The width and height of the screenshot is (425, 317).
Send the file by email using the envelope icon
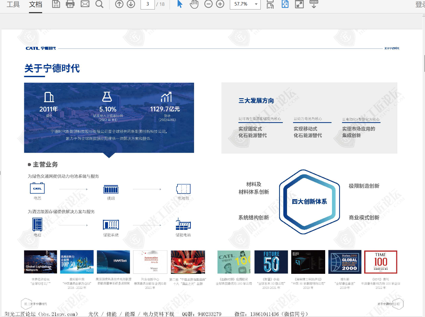tap(85, 4)
